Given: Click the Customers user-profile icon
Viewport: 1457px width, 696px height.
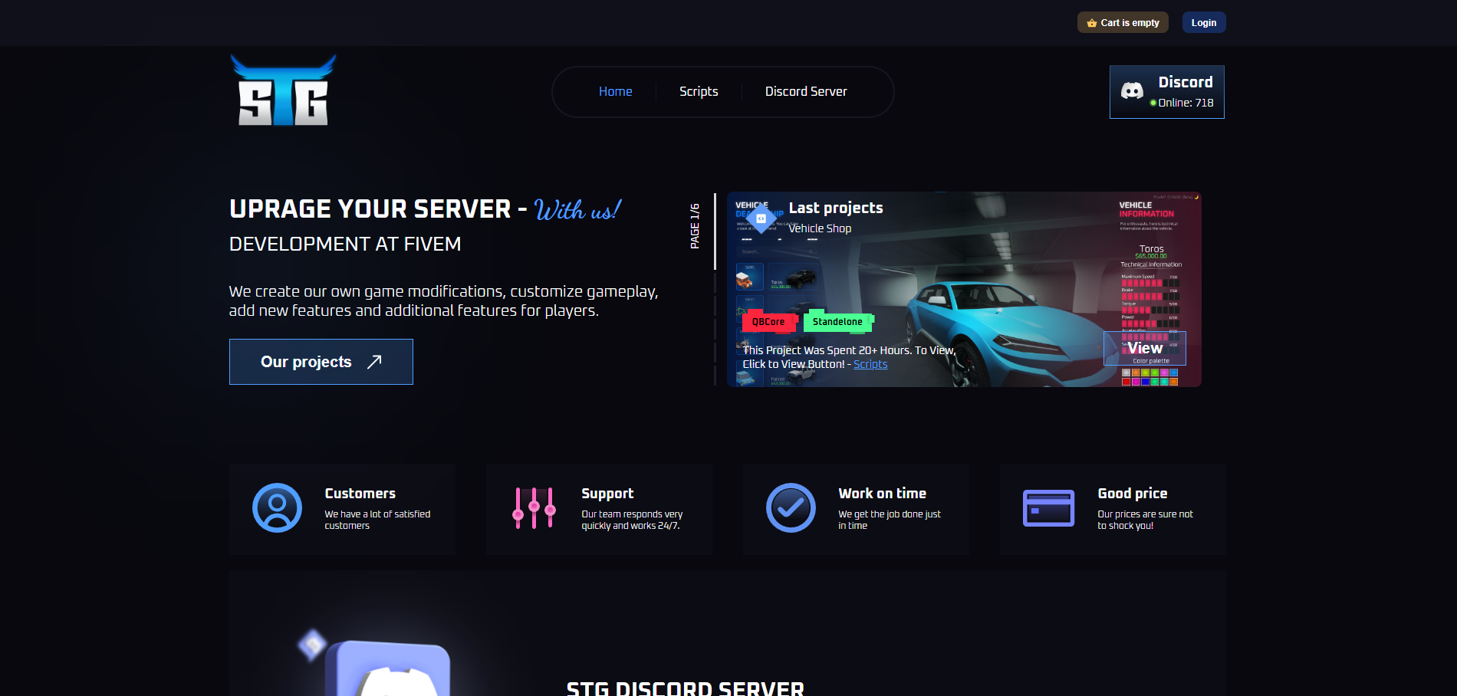Looking at the screenshot, I should coord(277,507).
